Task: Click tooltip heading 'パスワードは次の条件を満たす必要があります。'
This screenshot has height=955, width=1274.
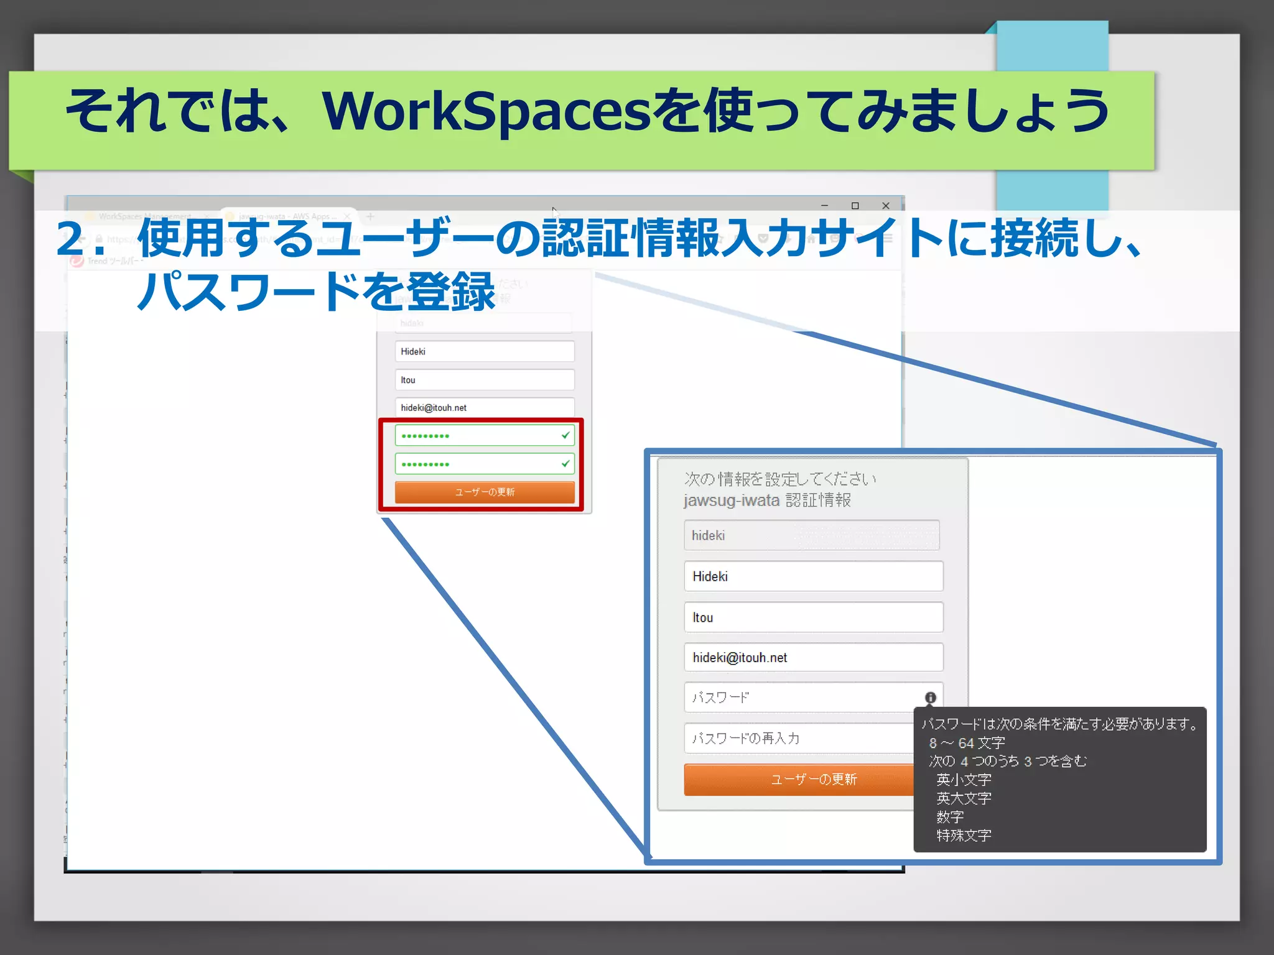Action: pyautogui.click(x=1061, y=724)
